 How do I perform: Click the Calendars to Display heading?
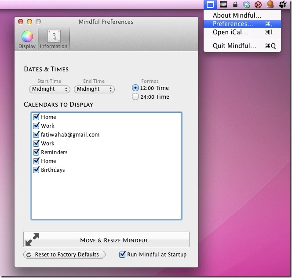click(58, 104)
